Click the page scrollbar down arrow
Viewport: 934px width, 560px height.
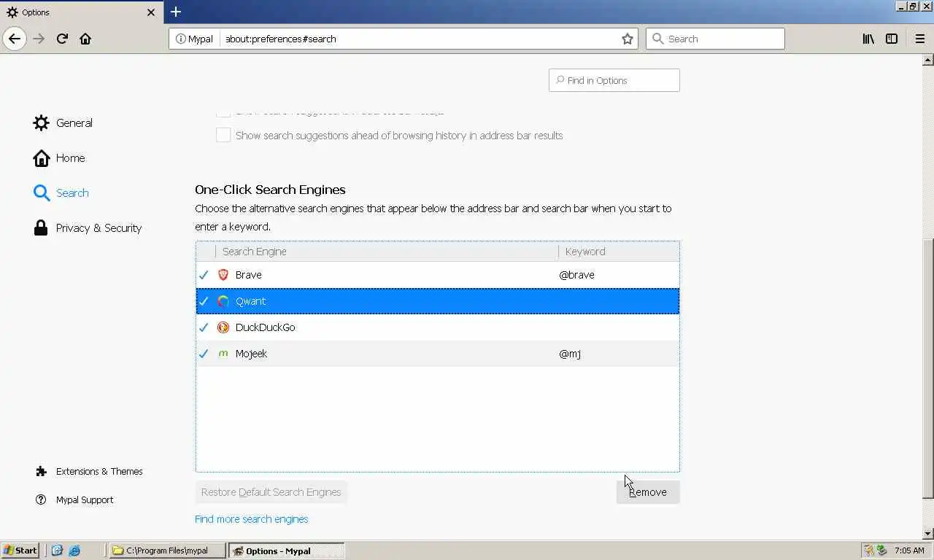tap(928, 534)
